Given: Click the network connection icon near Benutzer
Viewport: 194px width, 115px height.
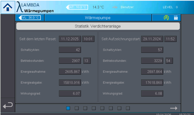Looking at the screenshot, I should (x=115, y=7).
